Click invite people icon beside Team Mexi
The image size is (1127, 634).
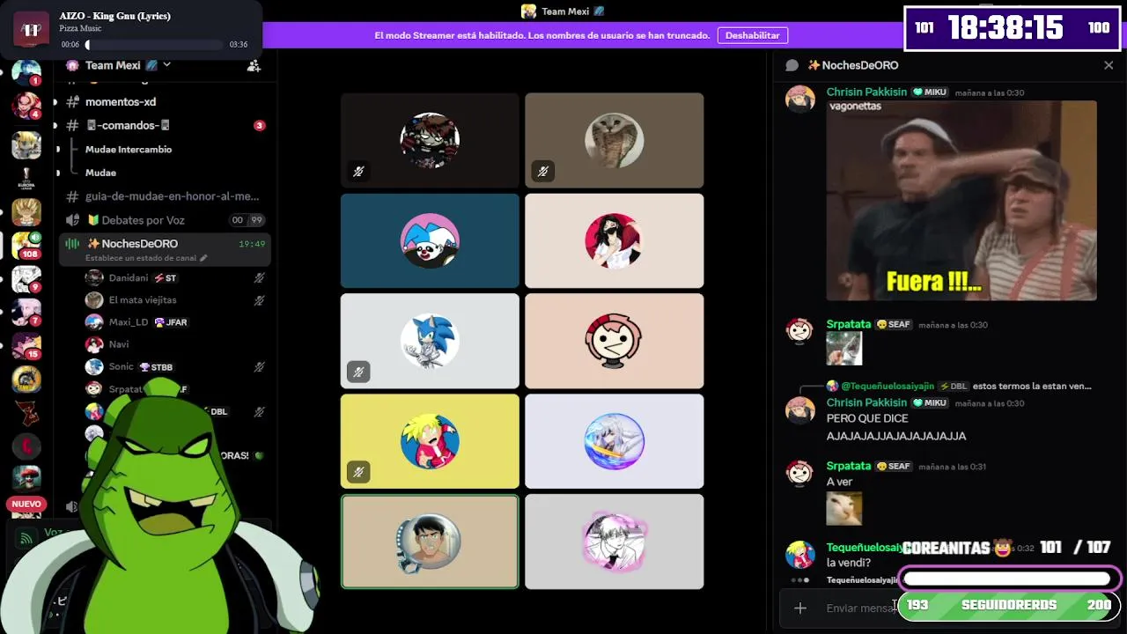(254, 65)
